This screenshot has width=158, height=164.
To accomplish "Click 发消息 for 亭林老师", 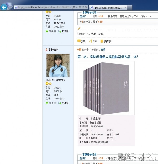I will tap(63, 103).
